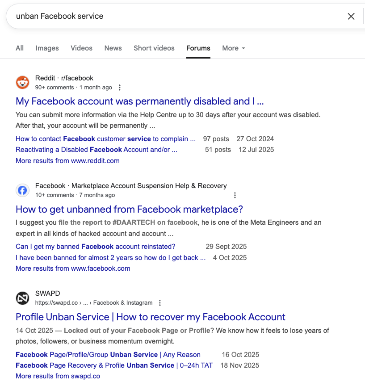Open 'Can I get my banned Facebook account reinstated?'
Viewport: 365px width, 390px height.
95,247
